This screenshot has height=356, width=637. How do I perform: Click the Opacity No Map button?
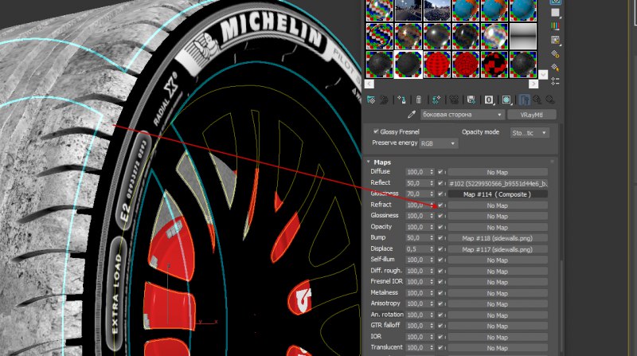click(x=497, y=227)
